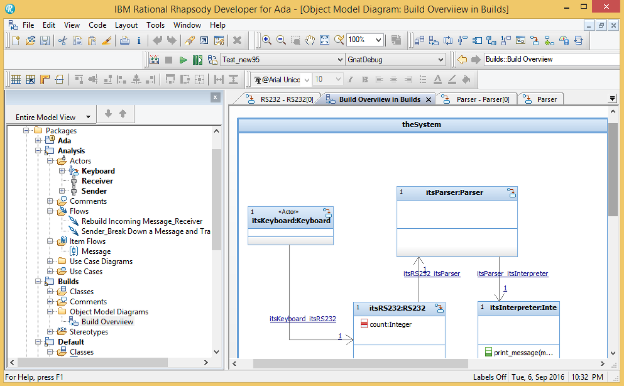Open the Code menu
This screenshot has height=386, width=624.
97,25
